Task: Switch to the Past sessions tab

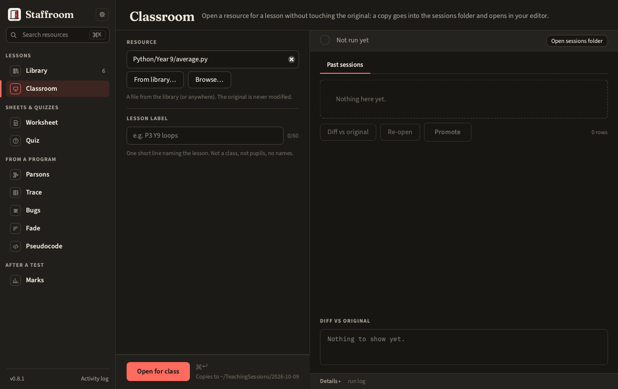Action: pyautogui.click(x=345, y=65)
